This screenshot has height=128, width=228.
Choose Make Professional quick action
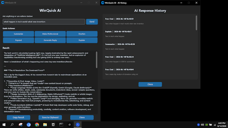coord(50,34)
